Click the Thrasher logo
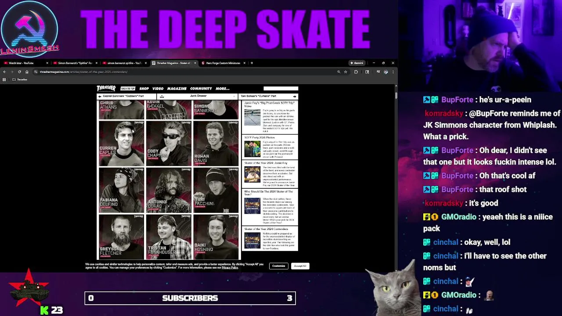The height and width of the screenshot is (316, 562). click(x=106, y=88)
